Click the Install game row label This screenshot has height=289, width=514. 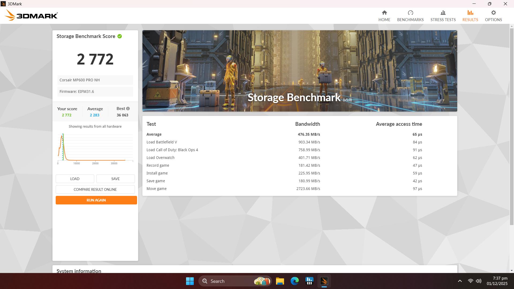(x=157, y=173)
